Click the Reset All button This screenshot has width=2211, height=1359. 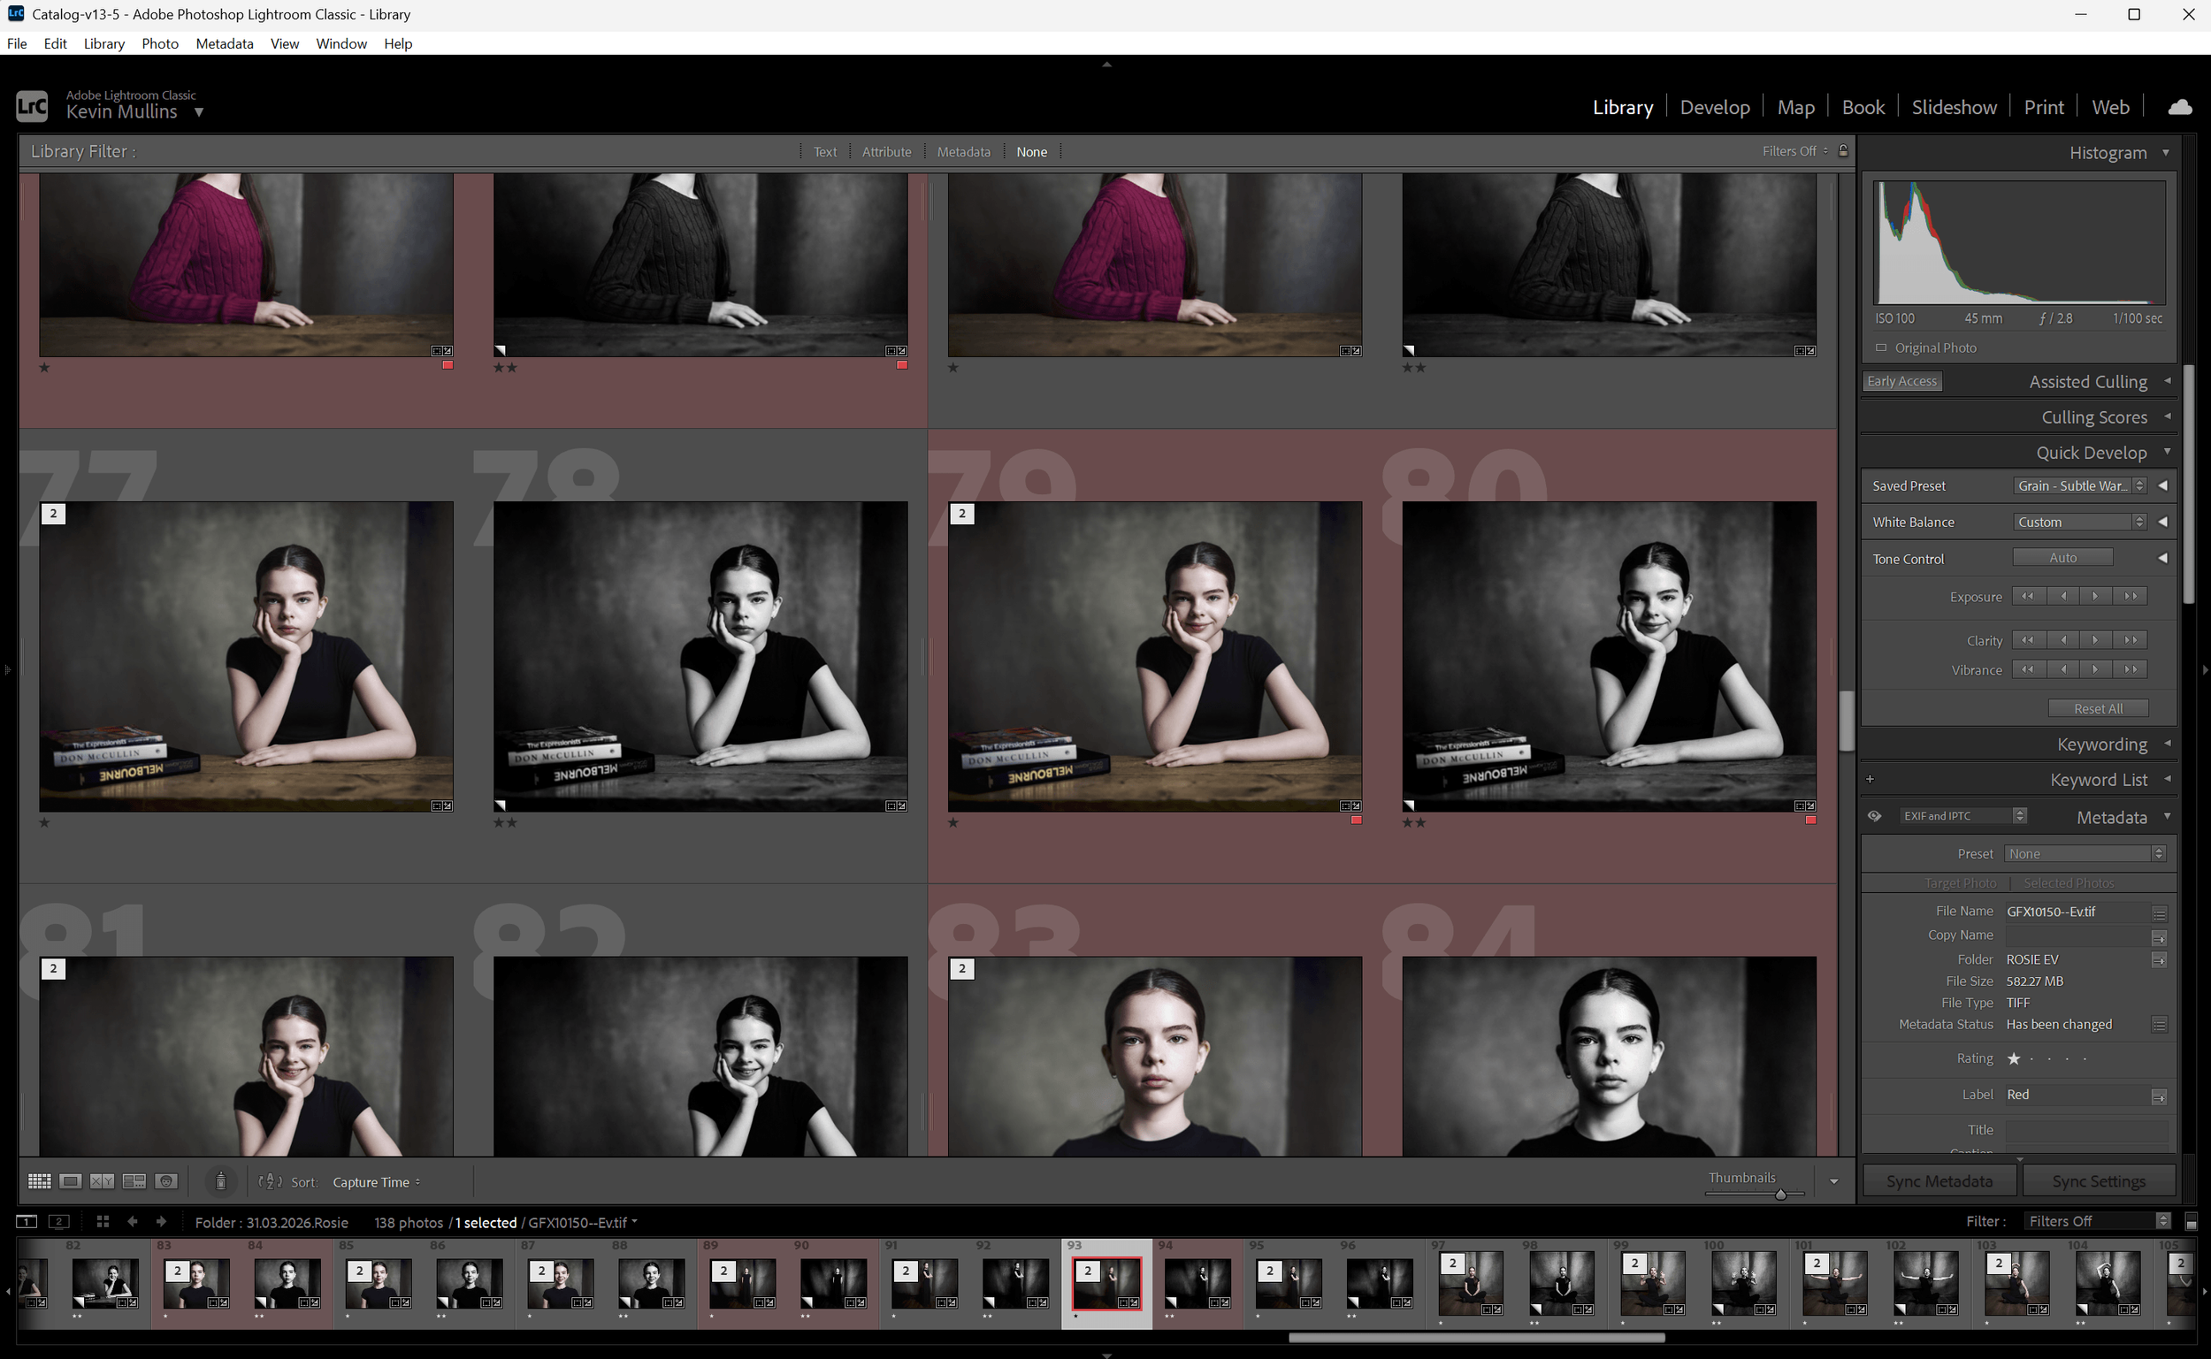[2098, 707]
